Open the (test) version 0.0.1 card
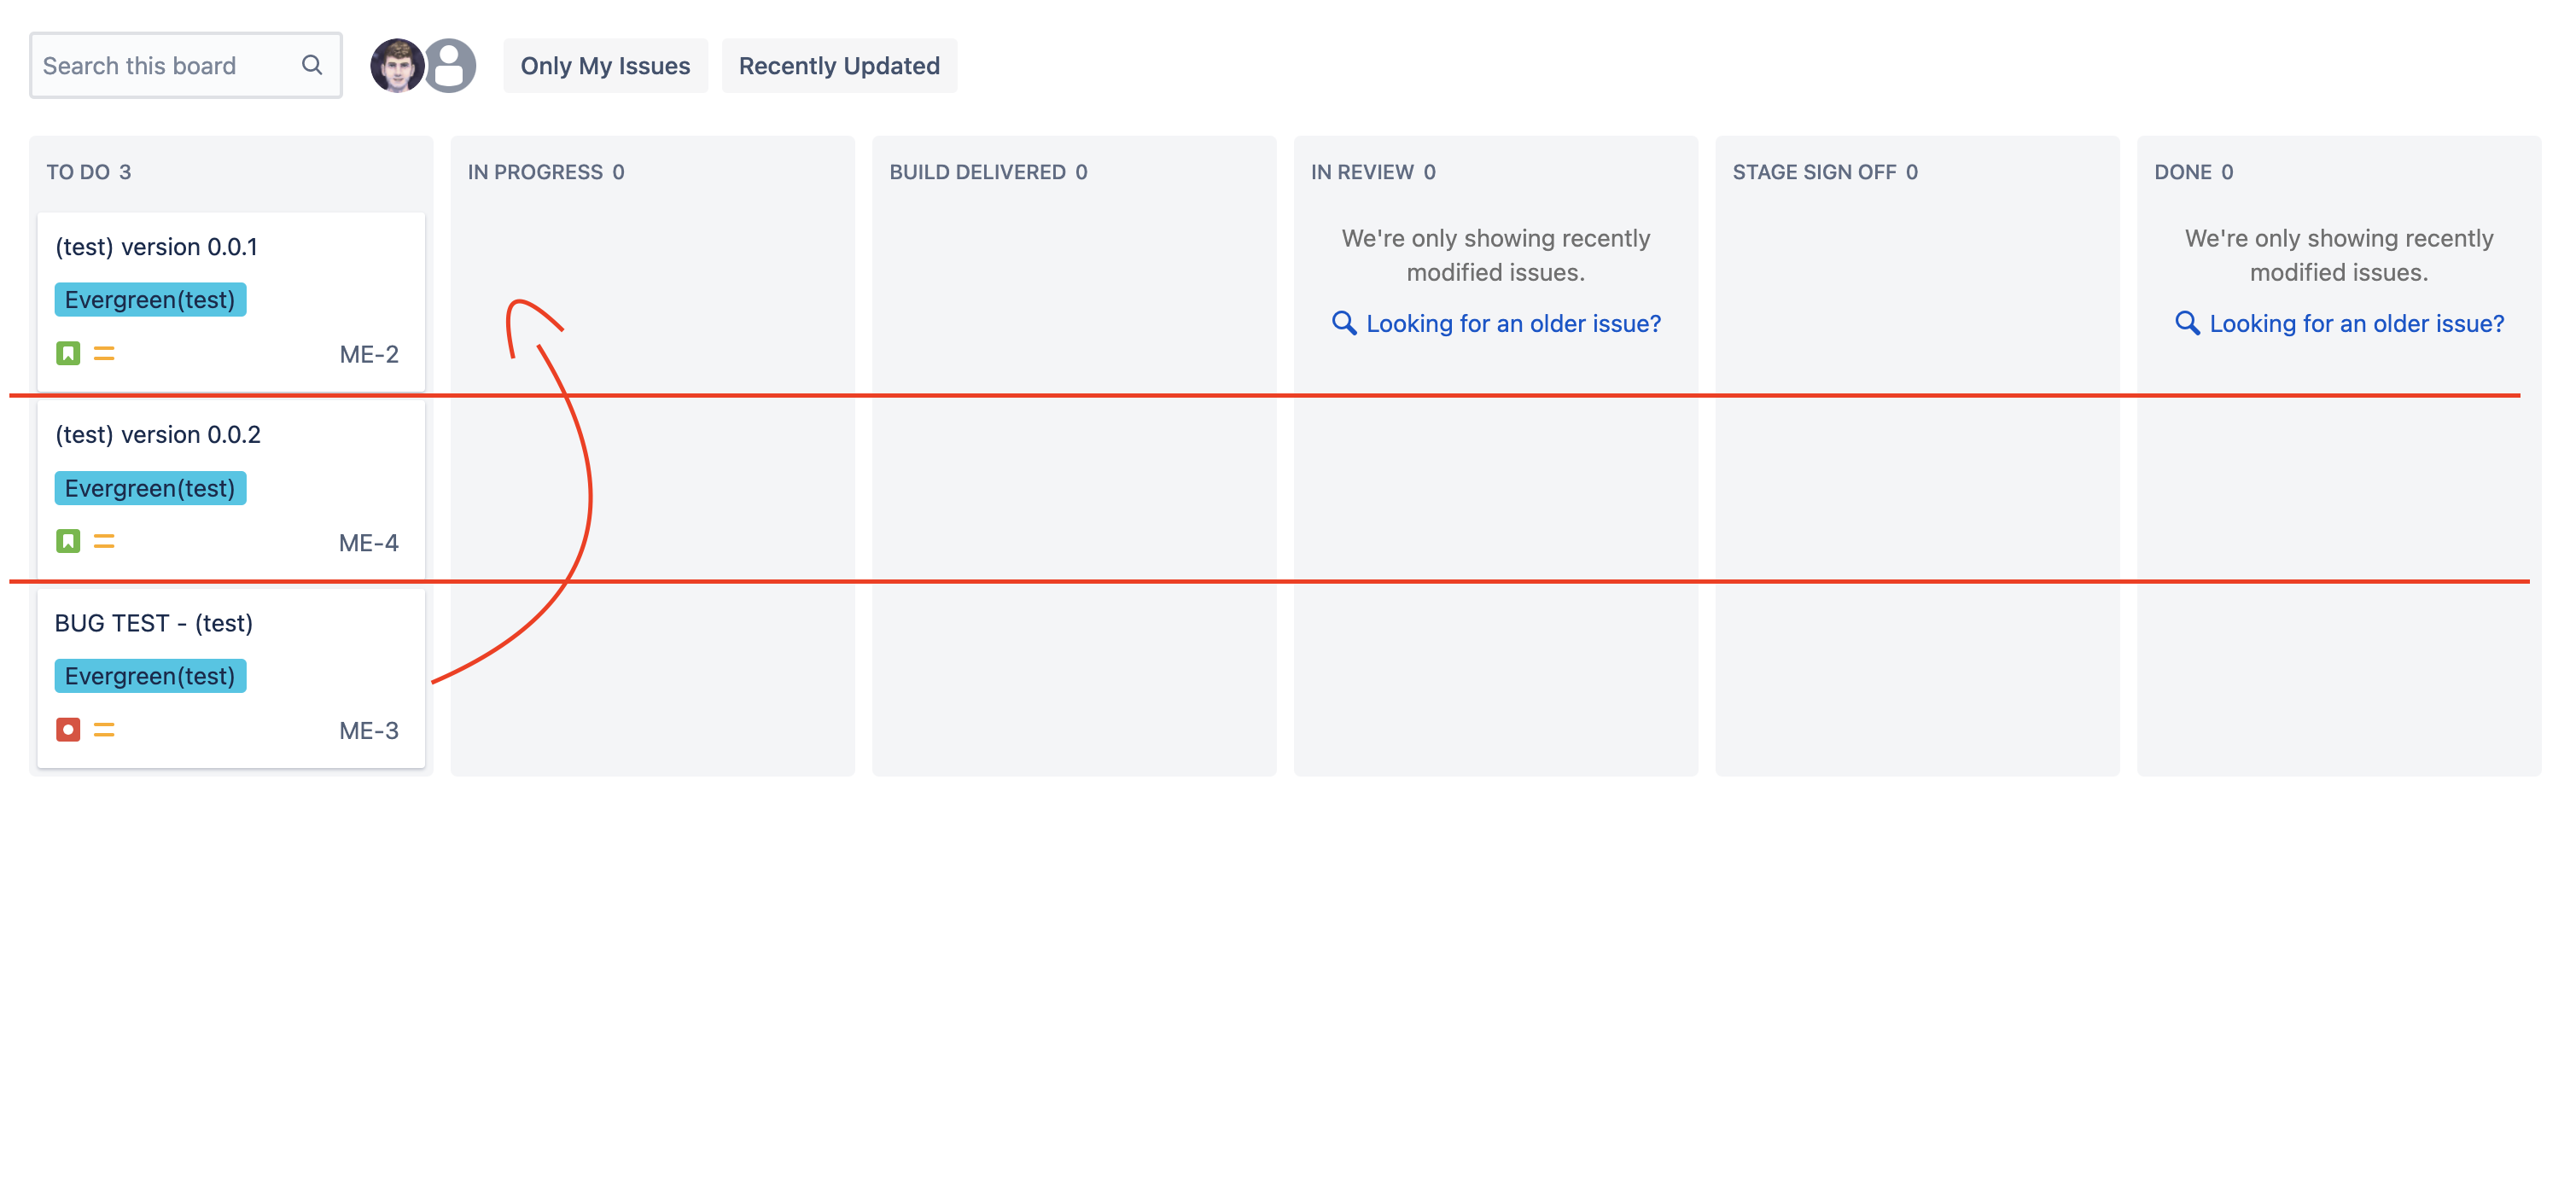2576x1193 pixels. (231, 301)
